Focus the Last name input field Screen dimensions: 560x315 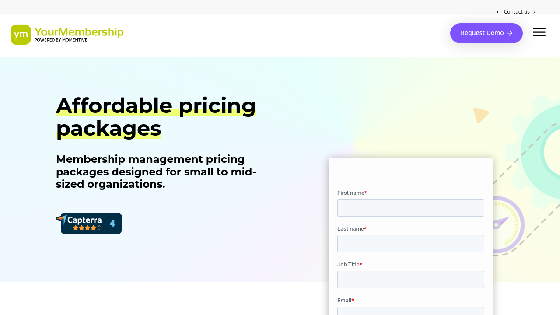pyautogui.click(x=410, y=244)
